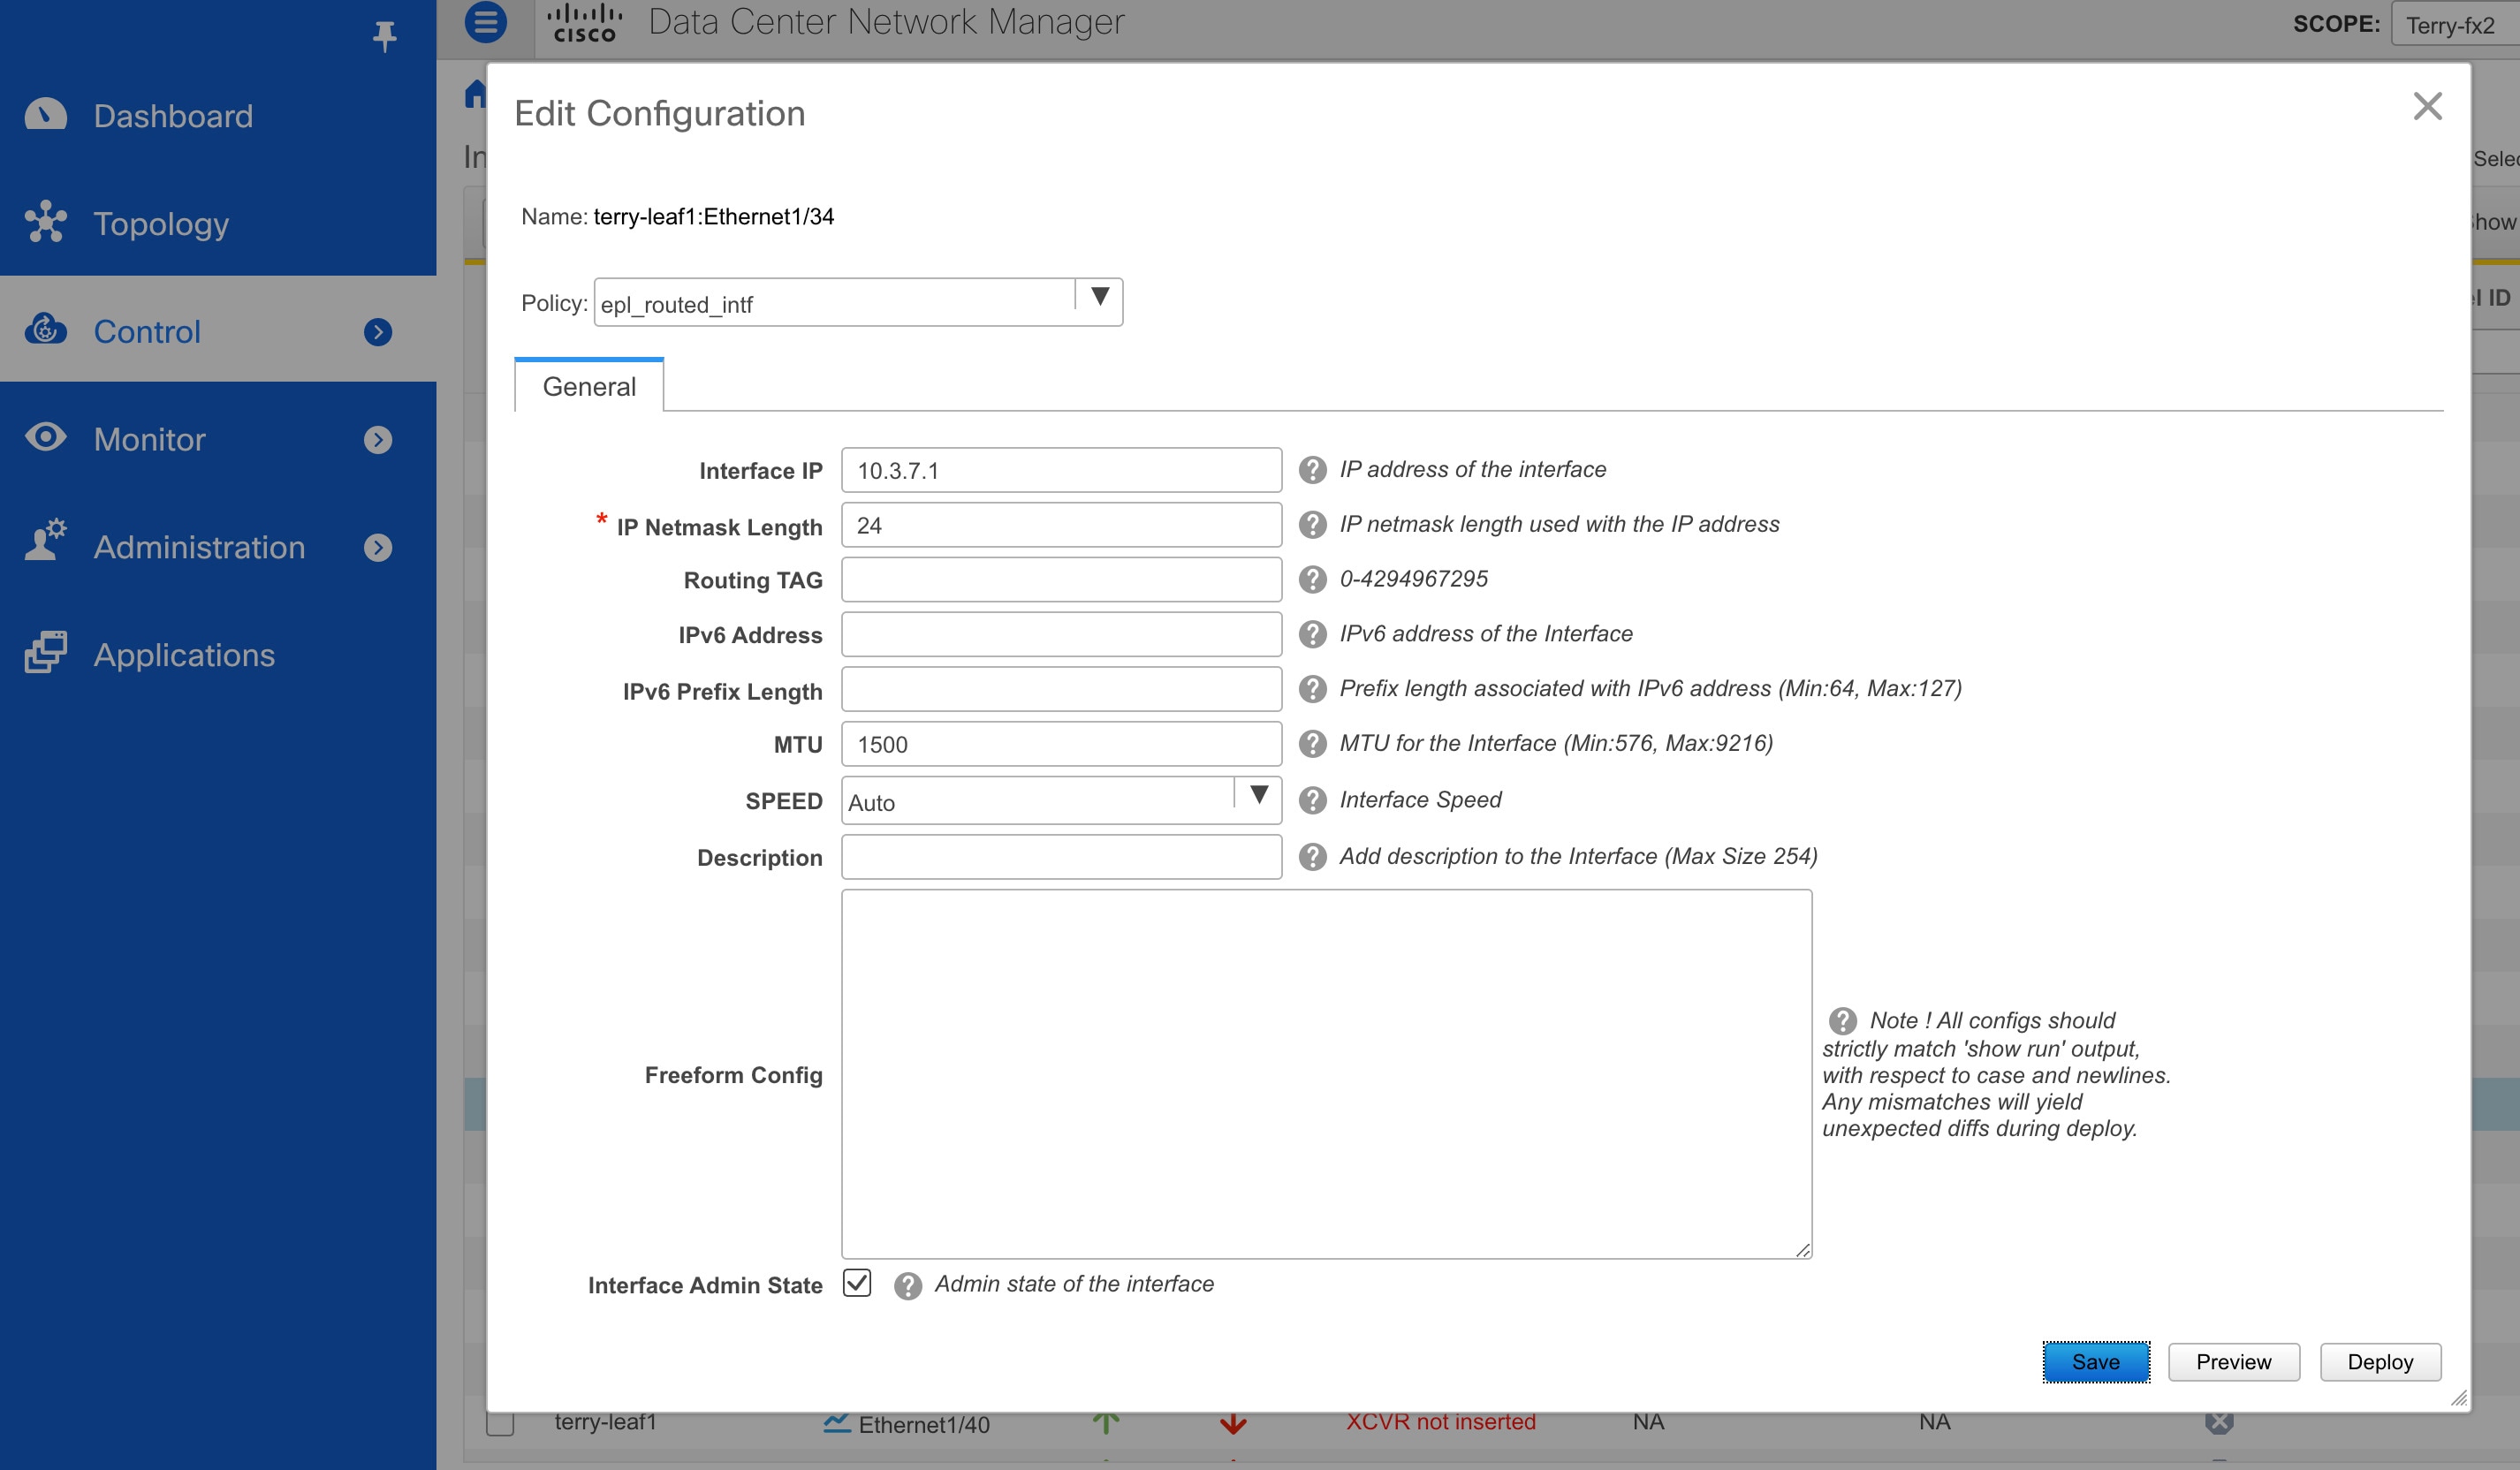
Task: Click the Control cloud icon
Action: point(46,329)
